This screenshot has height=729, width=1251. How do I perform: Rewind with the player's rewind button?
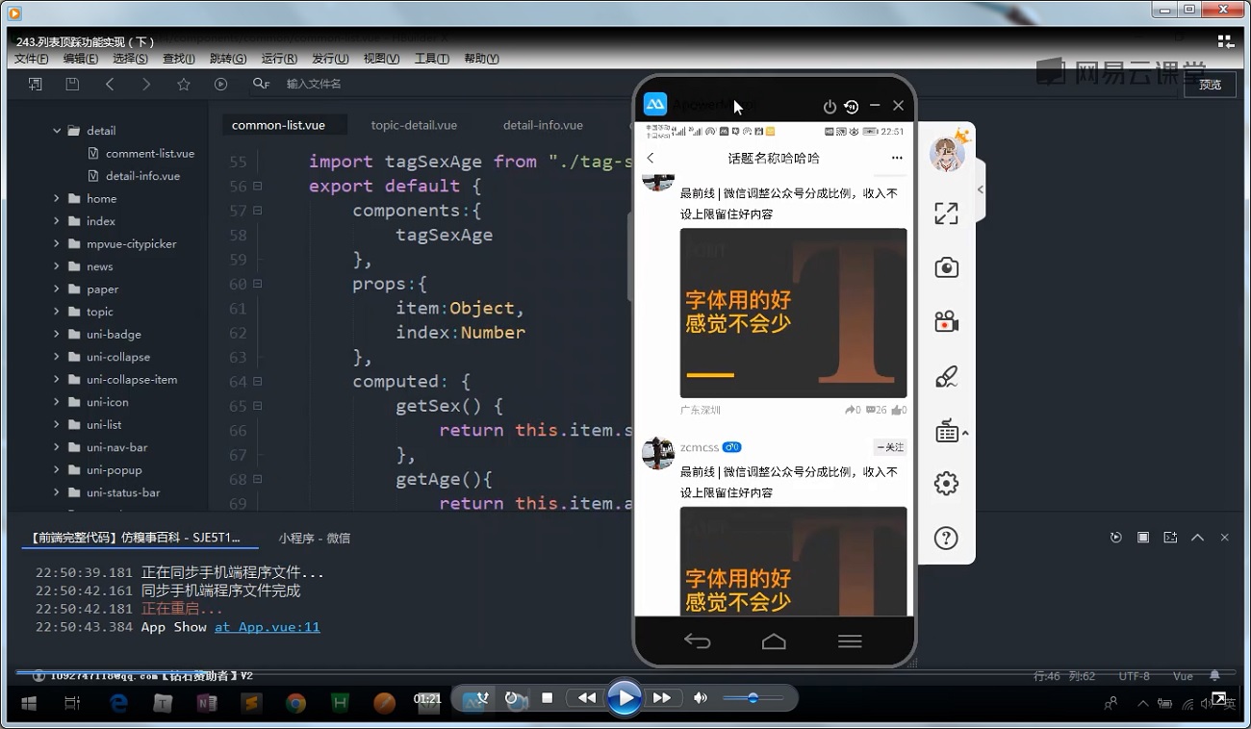click(x=586, y=698)
